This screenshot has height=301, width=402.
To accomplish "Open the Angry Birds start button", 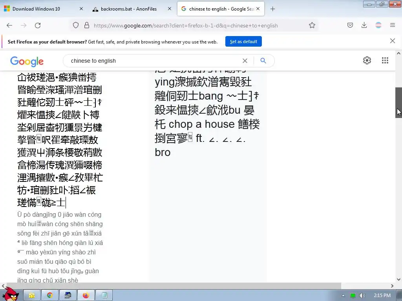I will tap(10, 294).
